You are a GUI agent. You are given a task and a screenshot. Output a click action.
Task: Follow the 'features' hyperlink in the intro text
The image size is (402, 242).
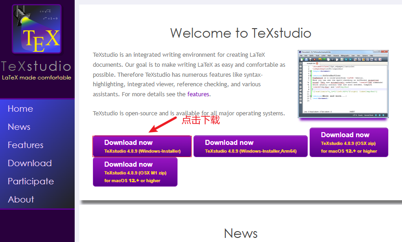198,94
